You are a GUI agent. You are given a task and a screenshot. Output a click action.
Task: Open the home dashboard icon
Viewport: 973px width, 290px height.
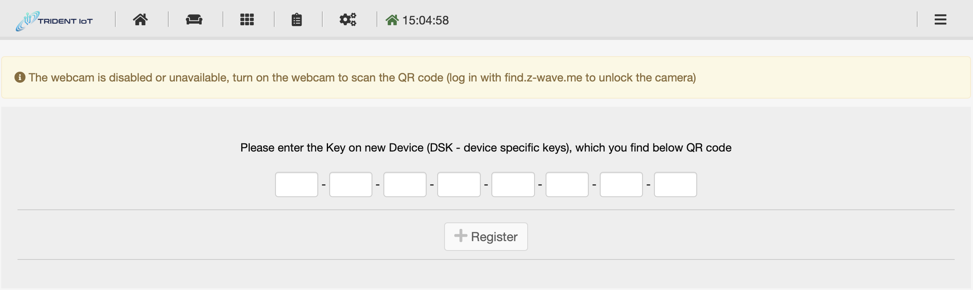coord(140,20)
